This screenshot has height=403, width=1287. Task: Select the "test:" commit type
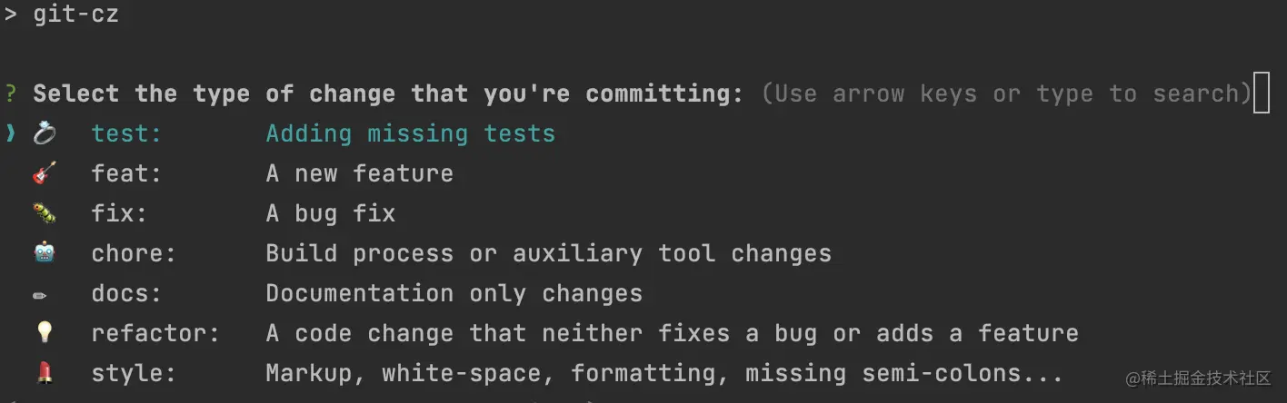pos(126,133)
